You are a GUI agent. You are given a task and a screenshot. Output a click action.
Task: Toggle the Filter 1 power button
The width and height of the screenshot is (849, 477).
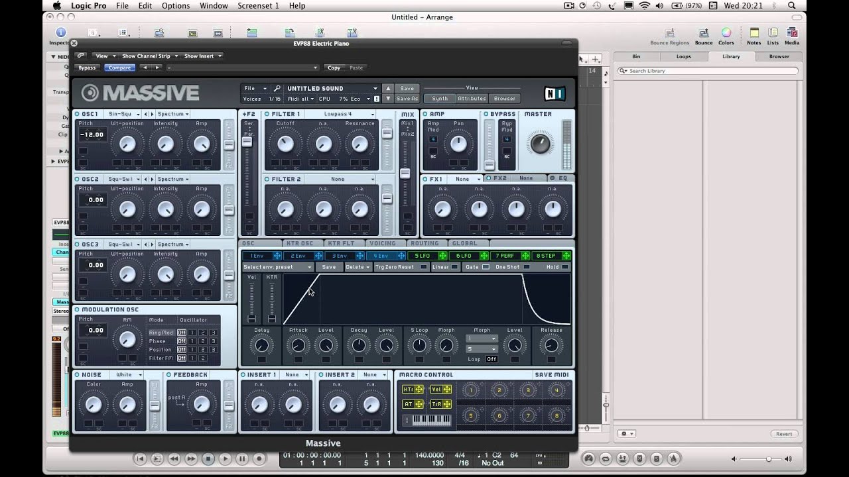267,114
